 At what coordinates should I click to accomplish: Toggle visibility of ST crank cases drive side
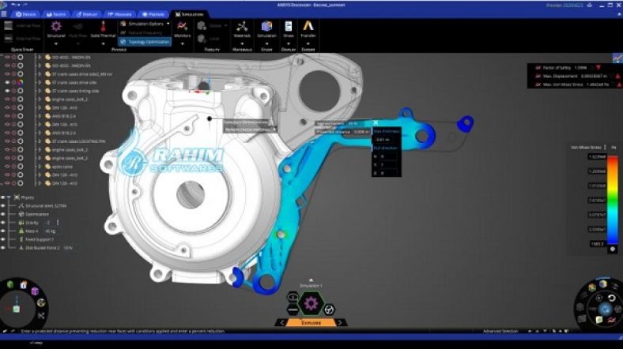pos(7,82)
